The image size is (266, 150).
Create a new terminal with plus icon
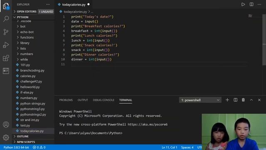tap(227, 100)
